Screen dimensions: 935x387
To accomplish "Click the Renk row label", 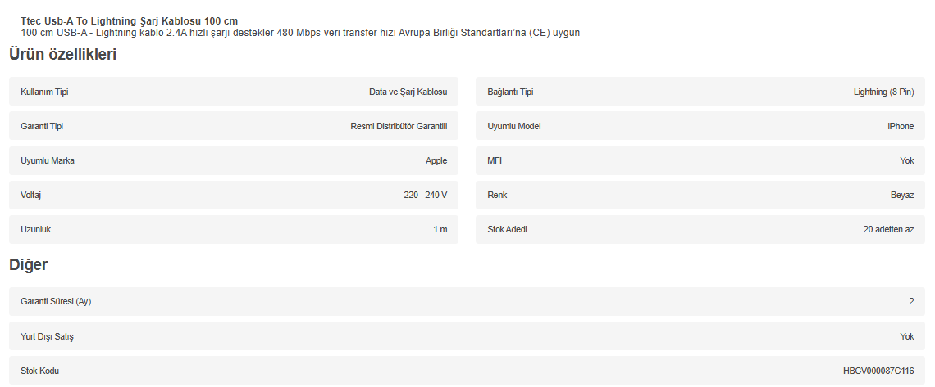I will coord(497,195).
